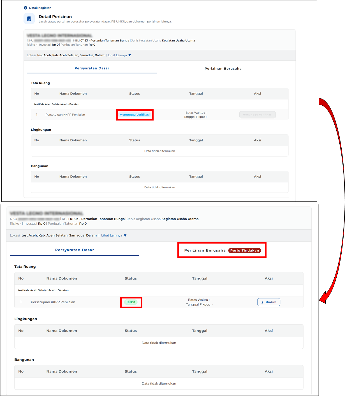Expand the location arrow in the Detail Perizinan page

coord(129,55)
